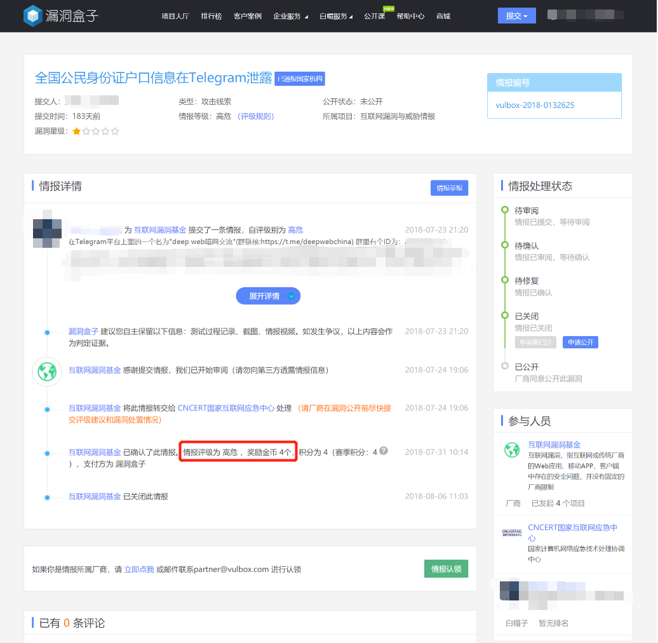The image size is (658, 643).
Task: Click 互联网漏洞基金 link in 已关闭此情报 entry
Action: click(x=95, y=496)
